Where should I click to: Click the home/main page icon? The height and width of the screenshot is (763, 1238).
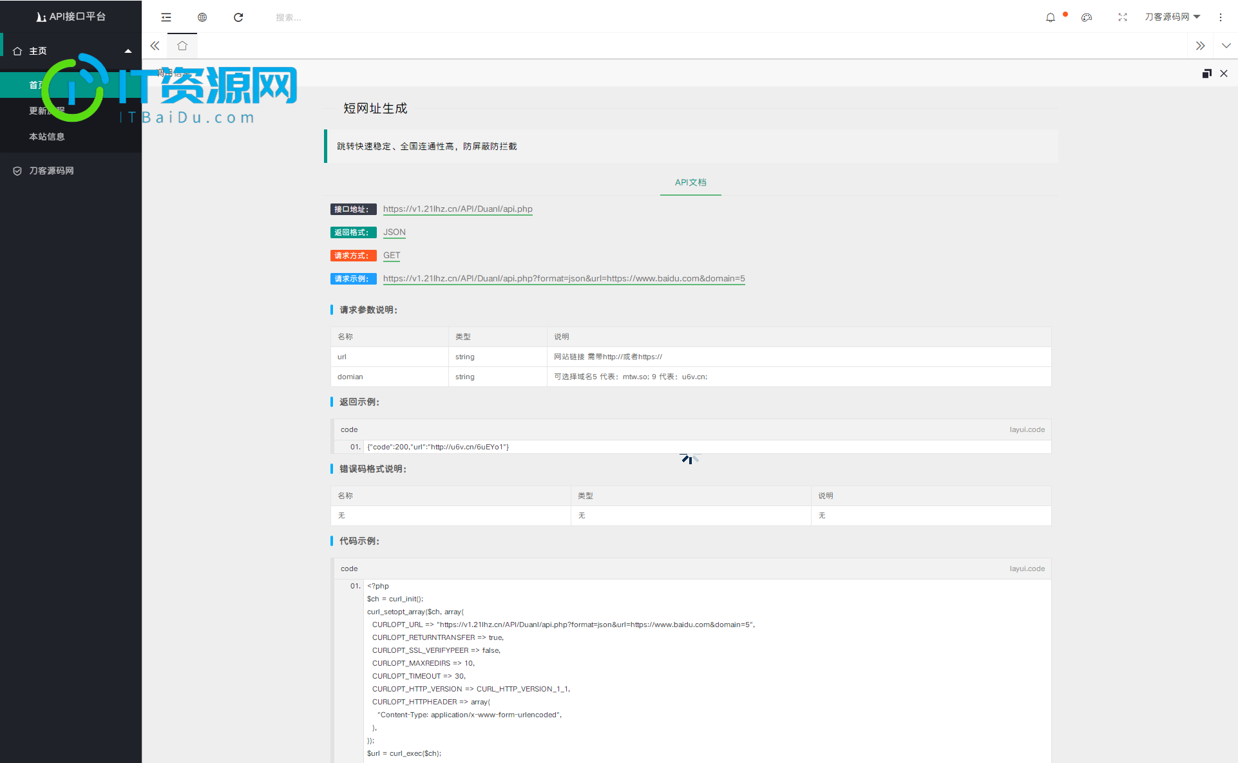(181, 45)
